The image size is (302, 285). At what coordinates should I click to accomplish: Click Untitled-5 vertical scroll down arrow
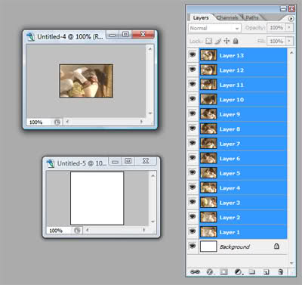pos(153,221)
